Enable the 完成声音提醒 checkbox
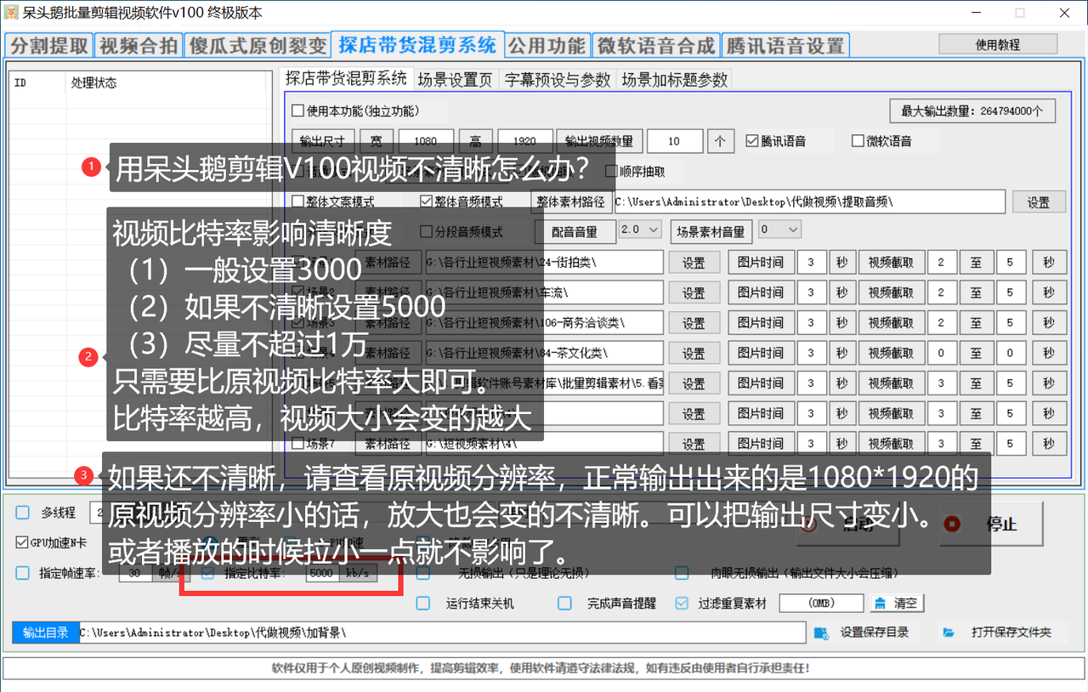 (x=564, y=604)
